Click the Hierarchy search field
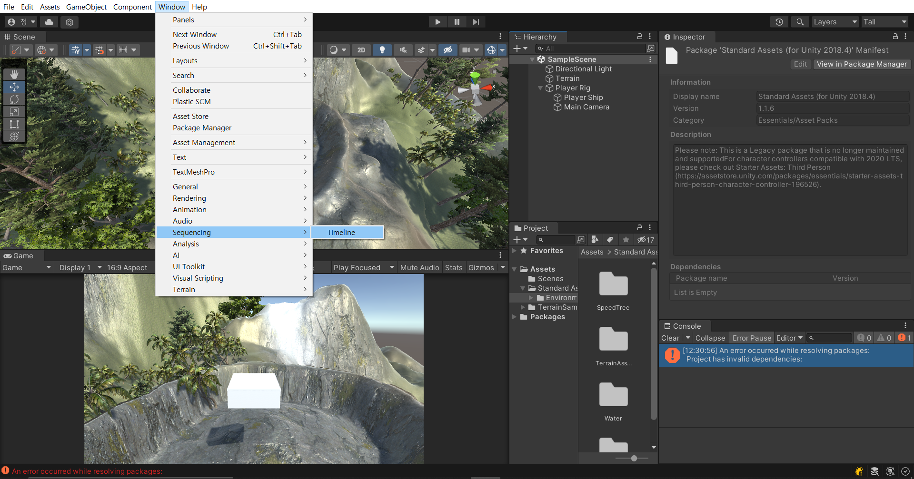 point(590,49)
